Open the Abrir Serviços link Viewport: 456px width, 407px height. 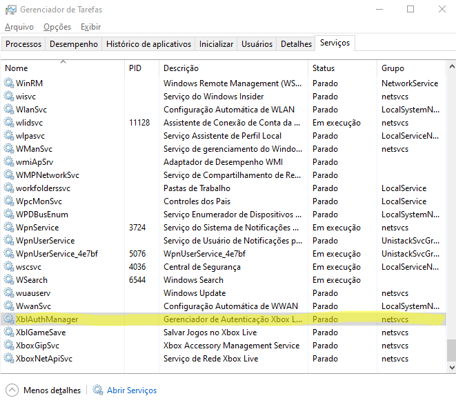click(132, 390)
